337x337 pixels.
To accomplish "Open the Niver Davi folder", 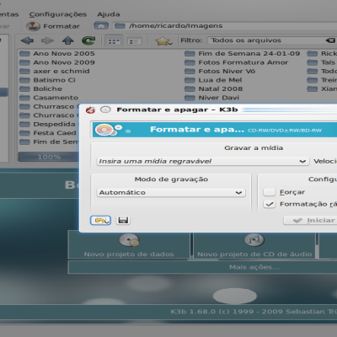I will pos(212,98).
